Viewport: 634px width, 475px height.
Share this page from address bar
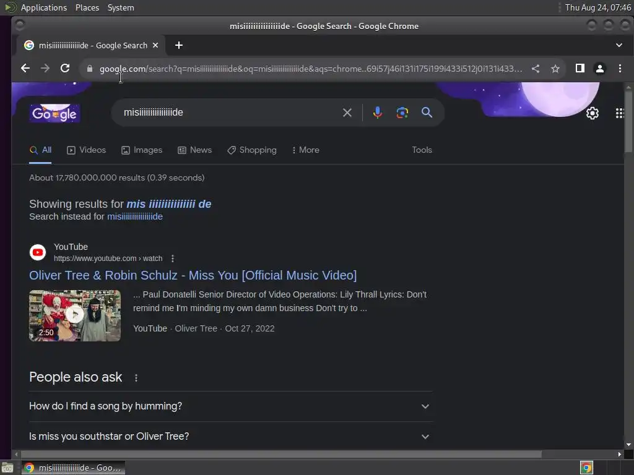[536, 69]
